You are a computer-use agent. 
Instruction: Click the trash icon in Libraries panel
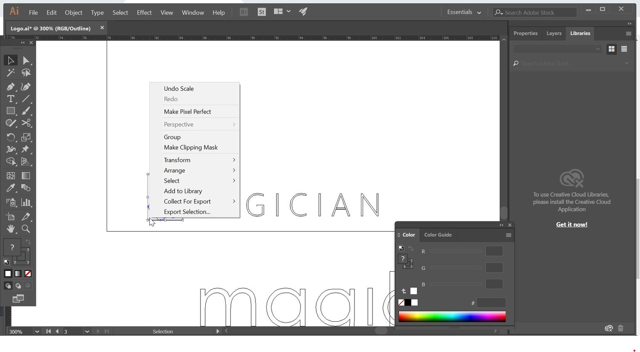pyautogui.click(x=621, y=328)
